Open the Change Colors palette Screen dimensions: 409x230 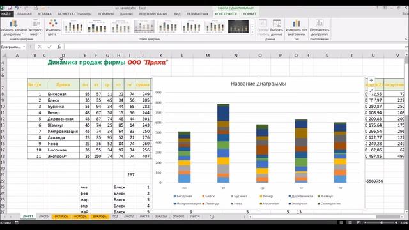[53, 28]
